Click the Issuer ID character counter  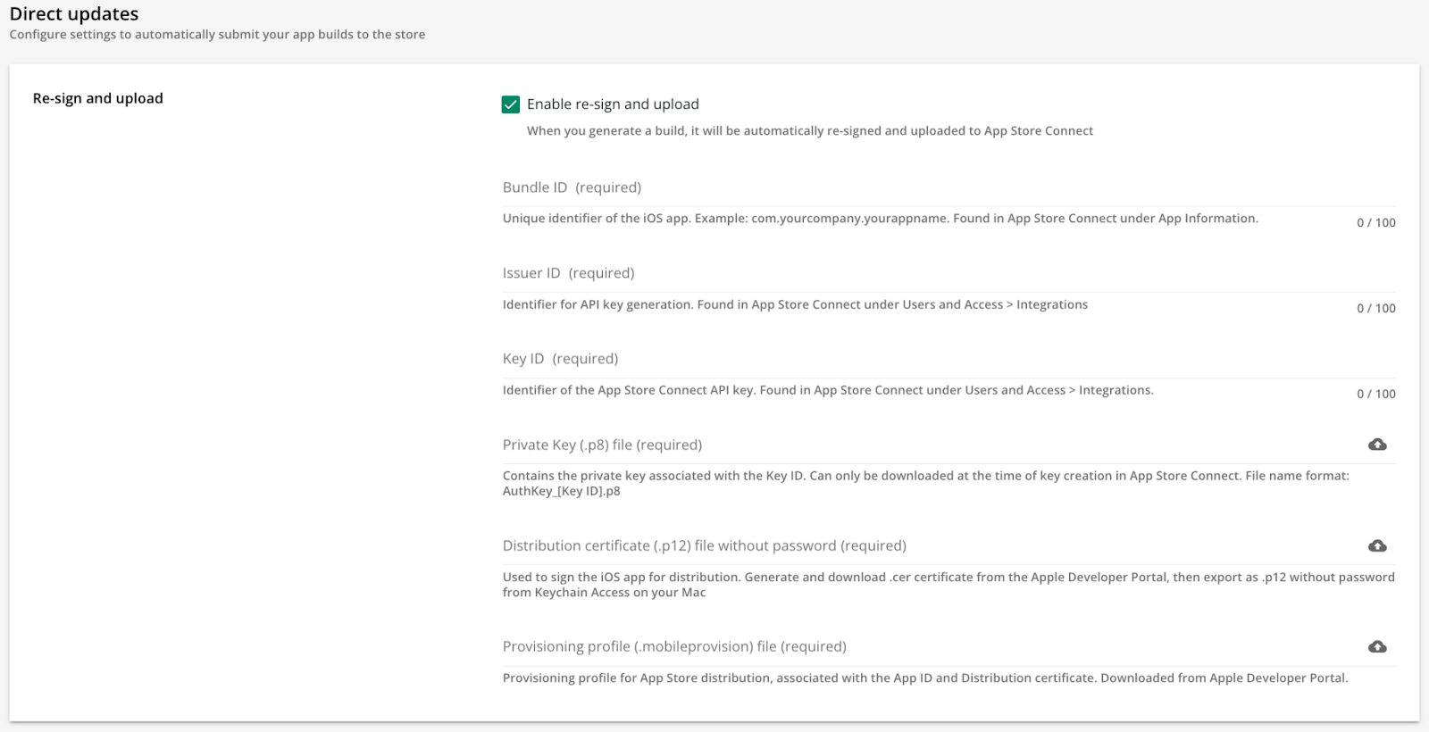pyautogui.click(x=1376, y=309)
